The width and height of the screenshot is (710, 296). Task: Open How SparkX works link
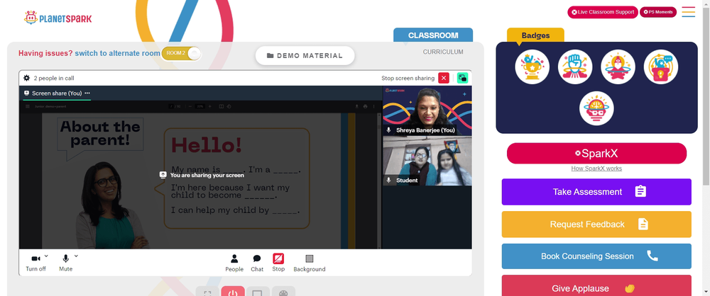coord(597,169)
